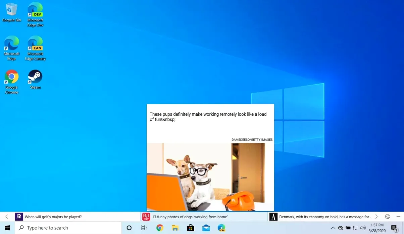Viewport: 404px width, 234px height.
Task: Go to next news headlines
Action: click(376, 217)
